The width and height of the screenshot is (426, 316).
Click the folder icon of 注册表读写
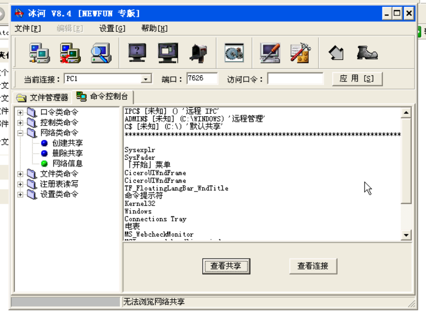coord(32,184)
